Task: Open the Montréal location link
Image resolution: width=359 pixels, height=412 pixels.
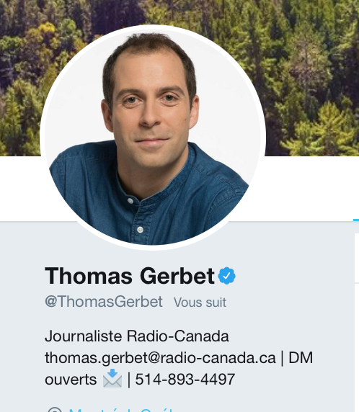Action: click(121, 409)
